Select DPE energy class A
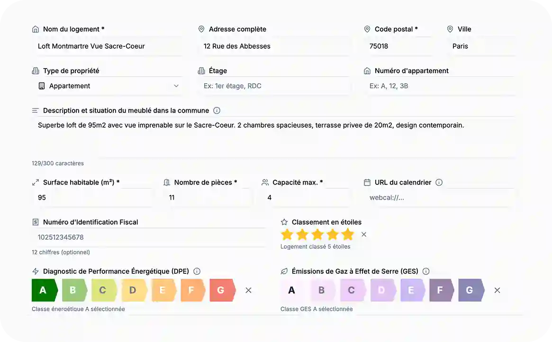This screenshot has height=342, width=552. pyautogui.click(x=44, y=290)
